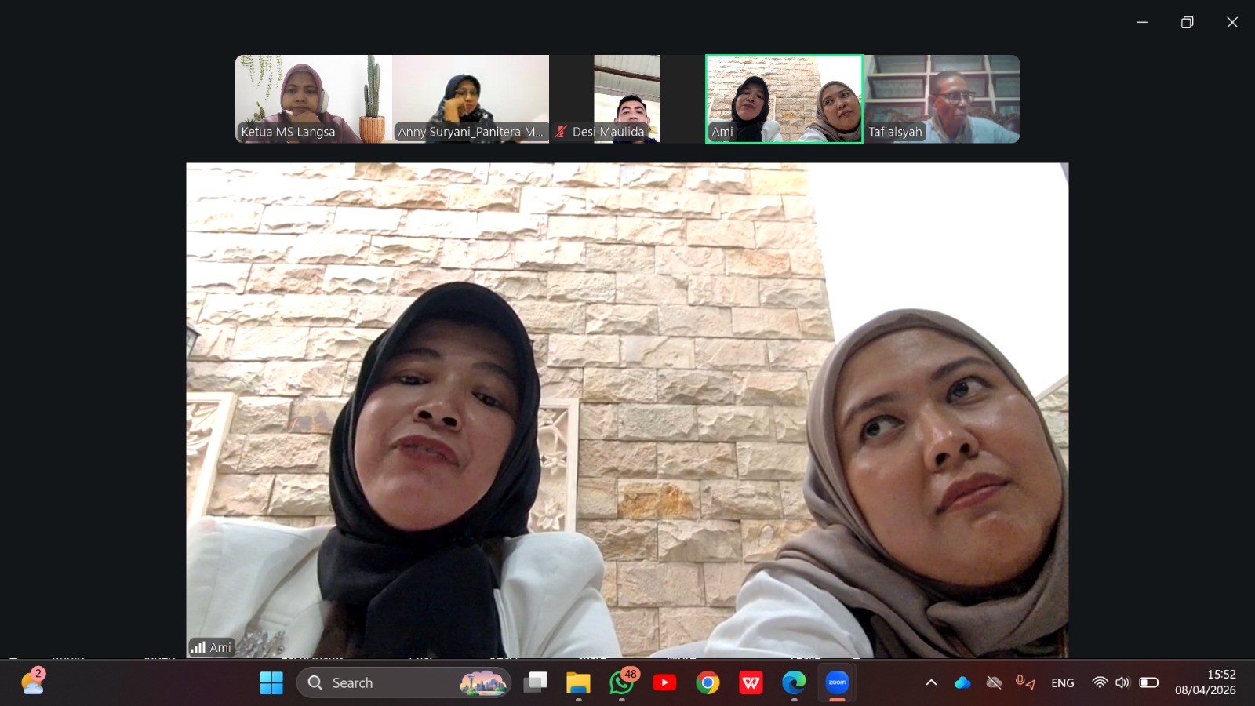Open the Wi-Fi quick settings icon
This screenshot has width=1255, height=706.
[x=1100, y=682]
